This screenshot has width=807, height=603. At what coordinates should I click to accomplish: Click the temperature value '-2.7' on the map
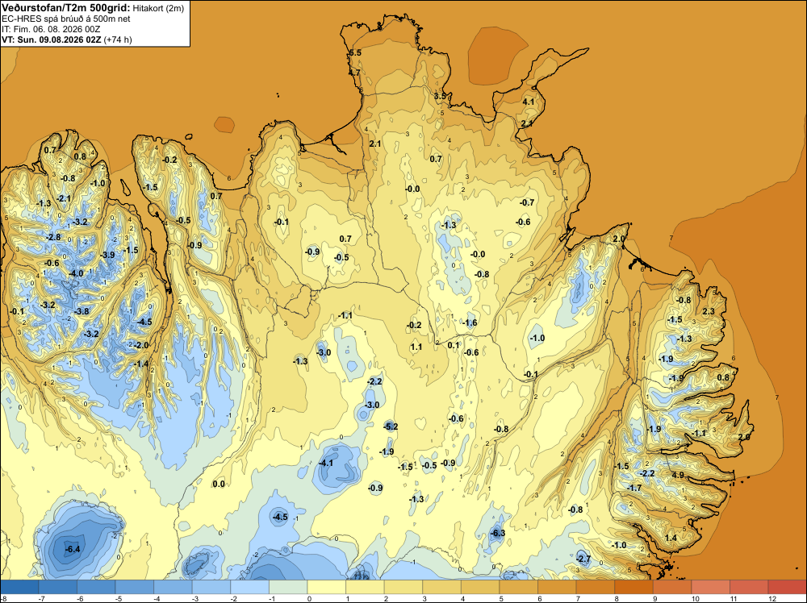pyautogui.click(x=583, y=559)
